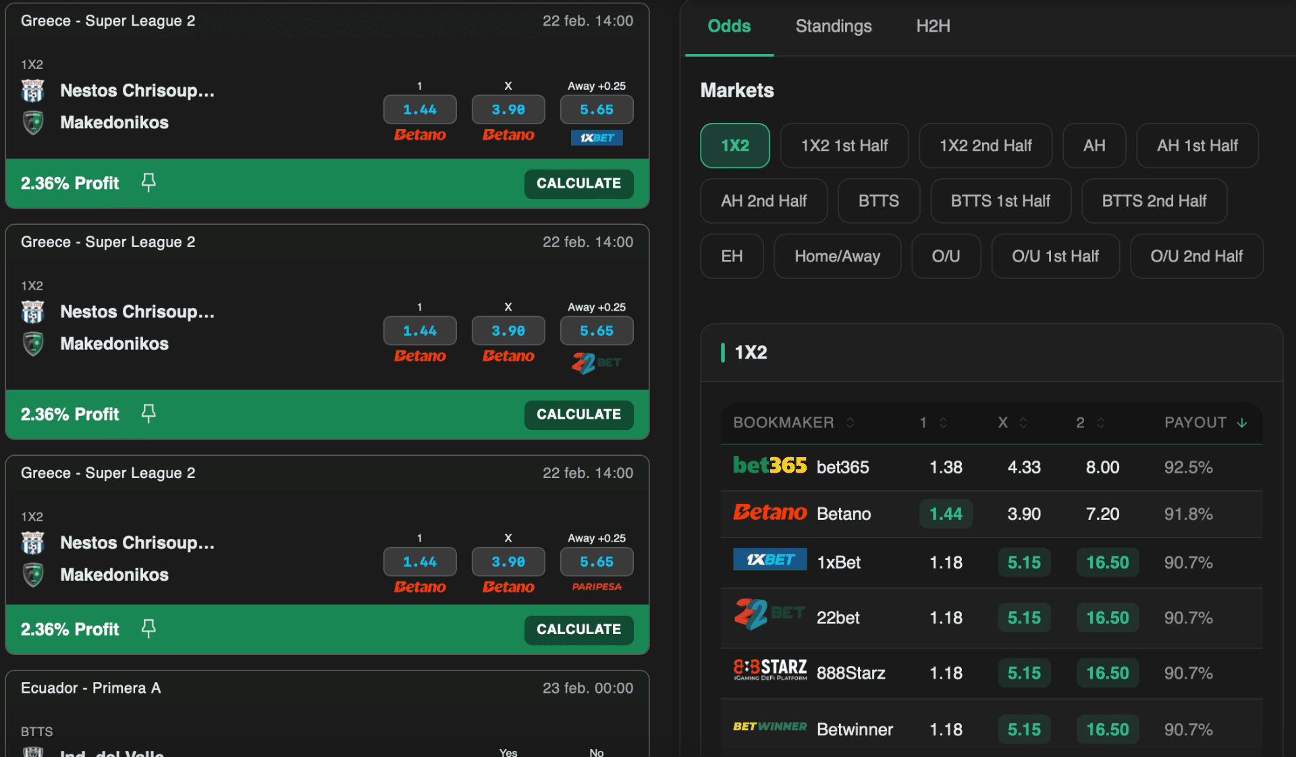1296x757 pixels.
Task: Select the BTTS market filter
Action: [878, 201]
